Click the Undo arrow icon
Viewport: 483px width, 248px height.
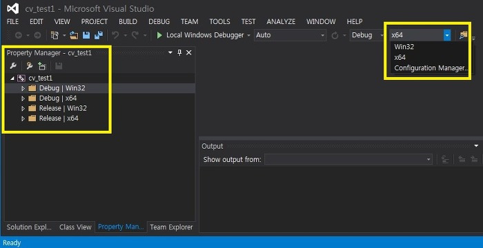115,35
